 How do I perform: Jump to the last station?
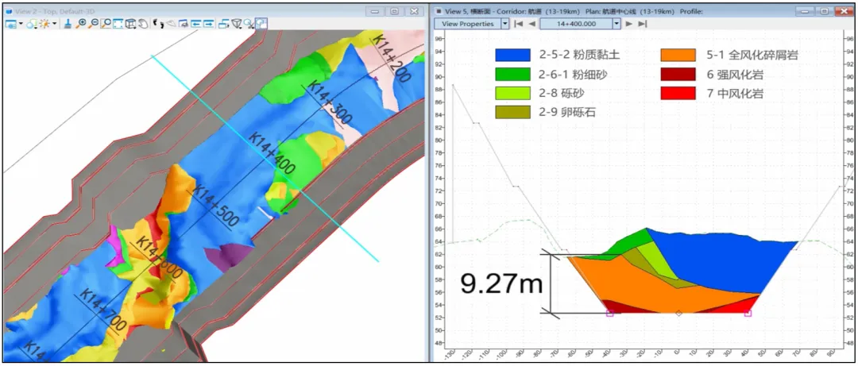(642, 24)
